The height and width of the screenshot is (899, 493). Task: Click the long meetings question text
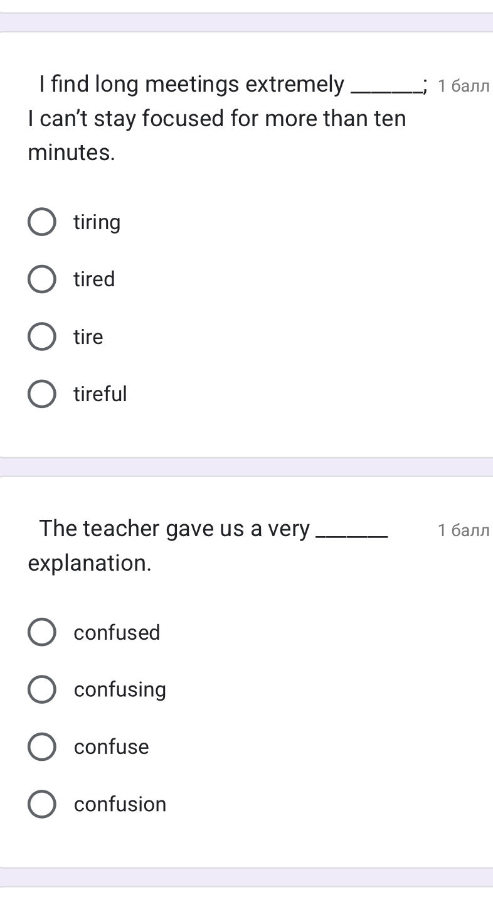pos(207,118)
